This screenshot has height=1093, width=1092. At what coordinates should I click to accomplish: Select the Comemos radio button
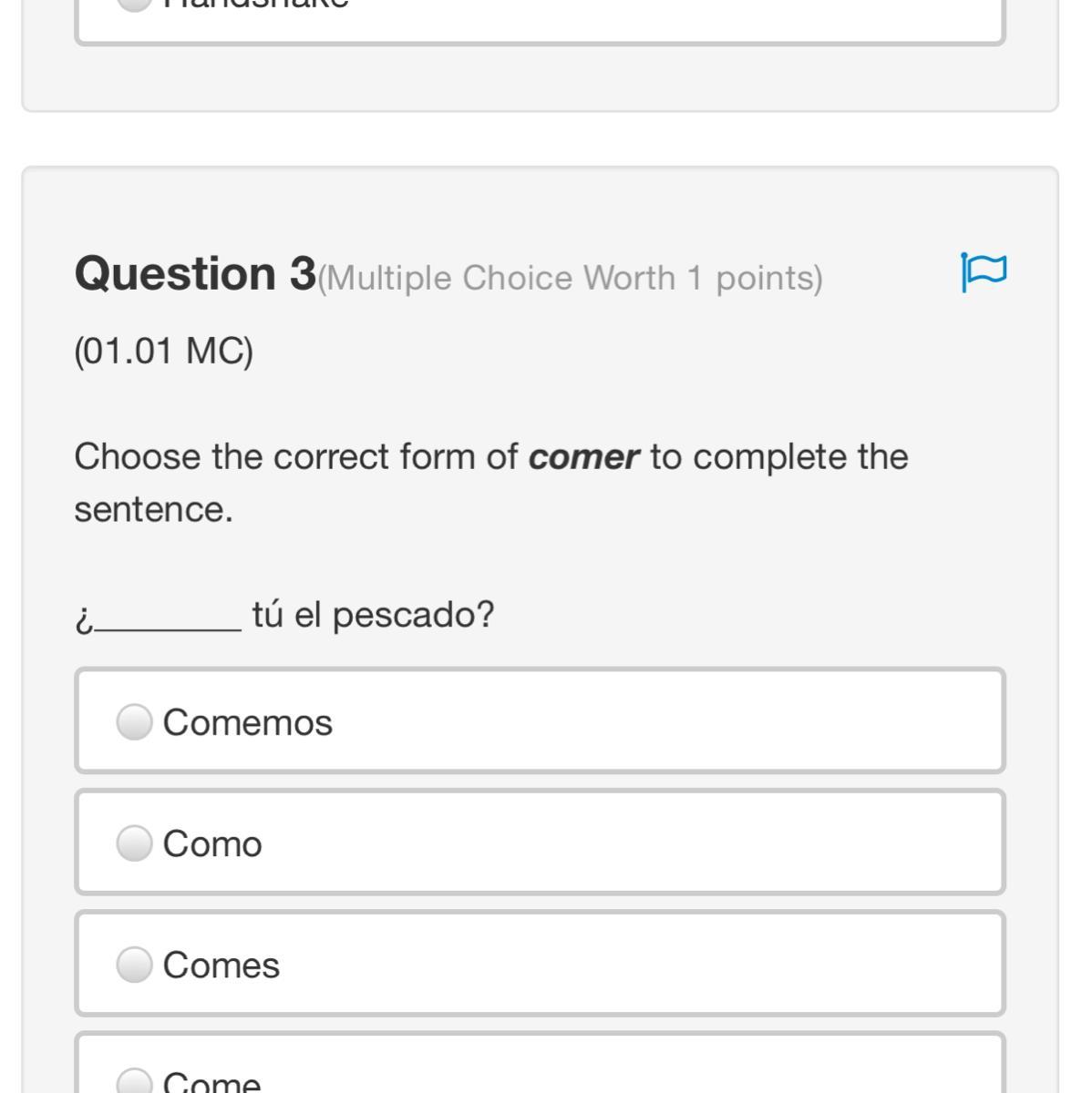point(134,722)
